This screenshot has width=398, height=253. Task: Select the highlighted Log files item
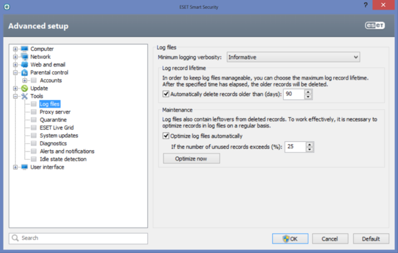[x=49, y=104]
